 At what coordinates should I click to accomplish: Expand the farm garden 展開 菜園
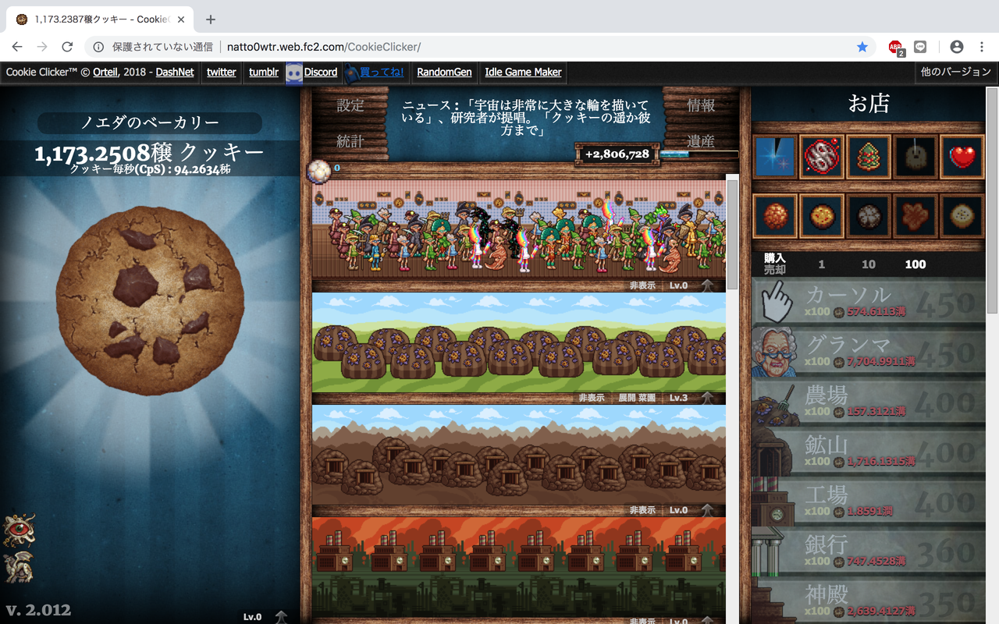[x=637, y=398]
